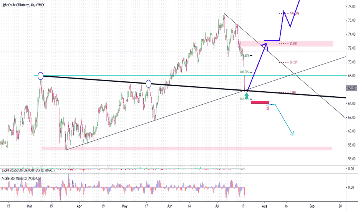The height and width of the screenshot is (211, 358).
Task: Click the 70.00 price axis label
Action: tap(351, 62)
